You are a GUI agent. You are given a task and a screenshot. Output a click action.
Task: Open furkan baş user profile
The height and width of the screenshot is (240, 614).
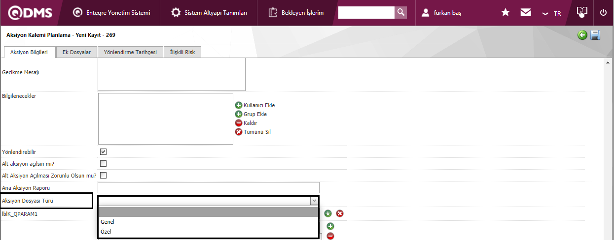click(441, 13)
